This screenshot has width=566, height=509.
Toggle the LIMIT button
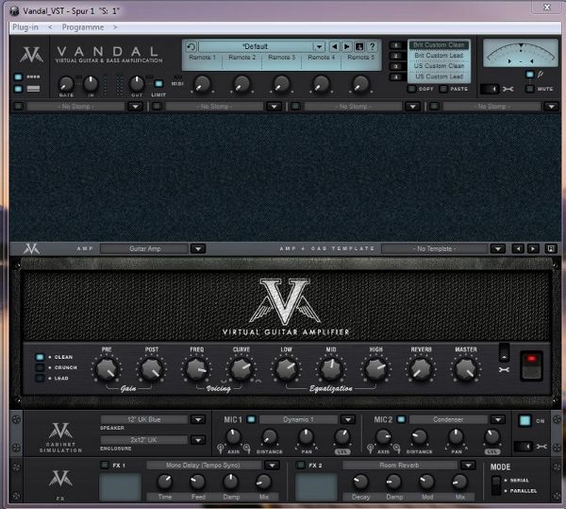point(158,83)
